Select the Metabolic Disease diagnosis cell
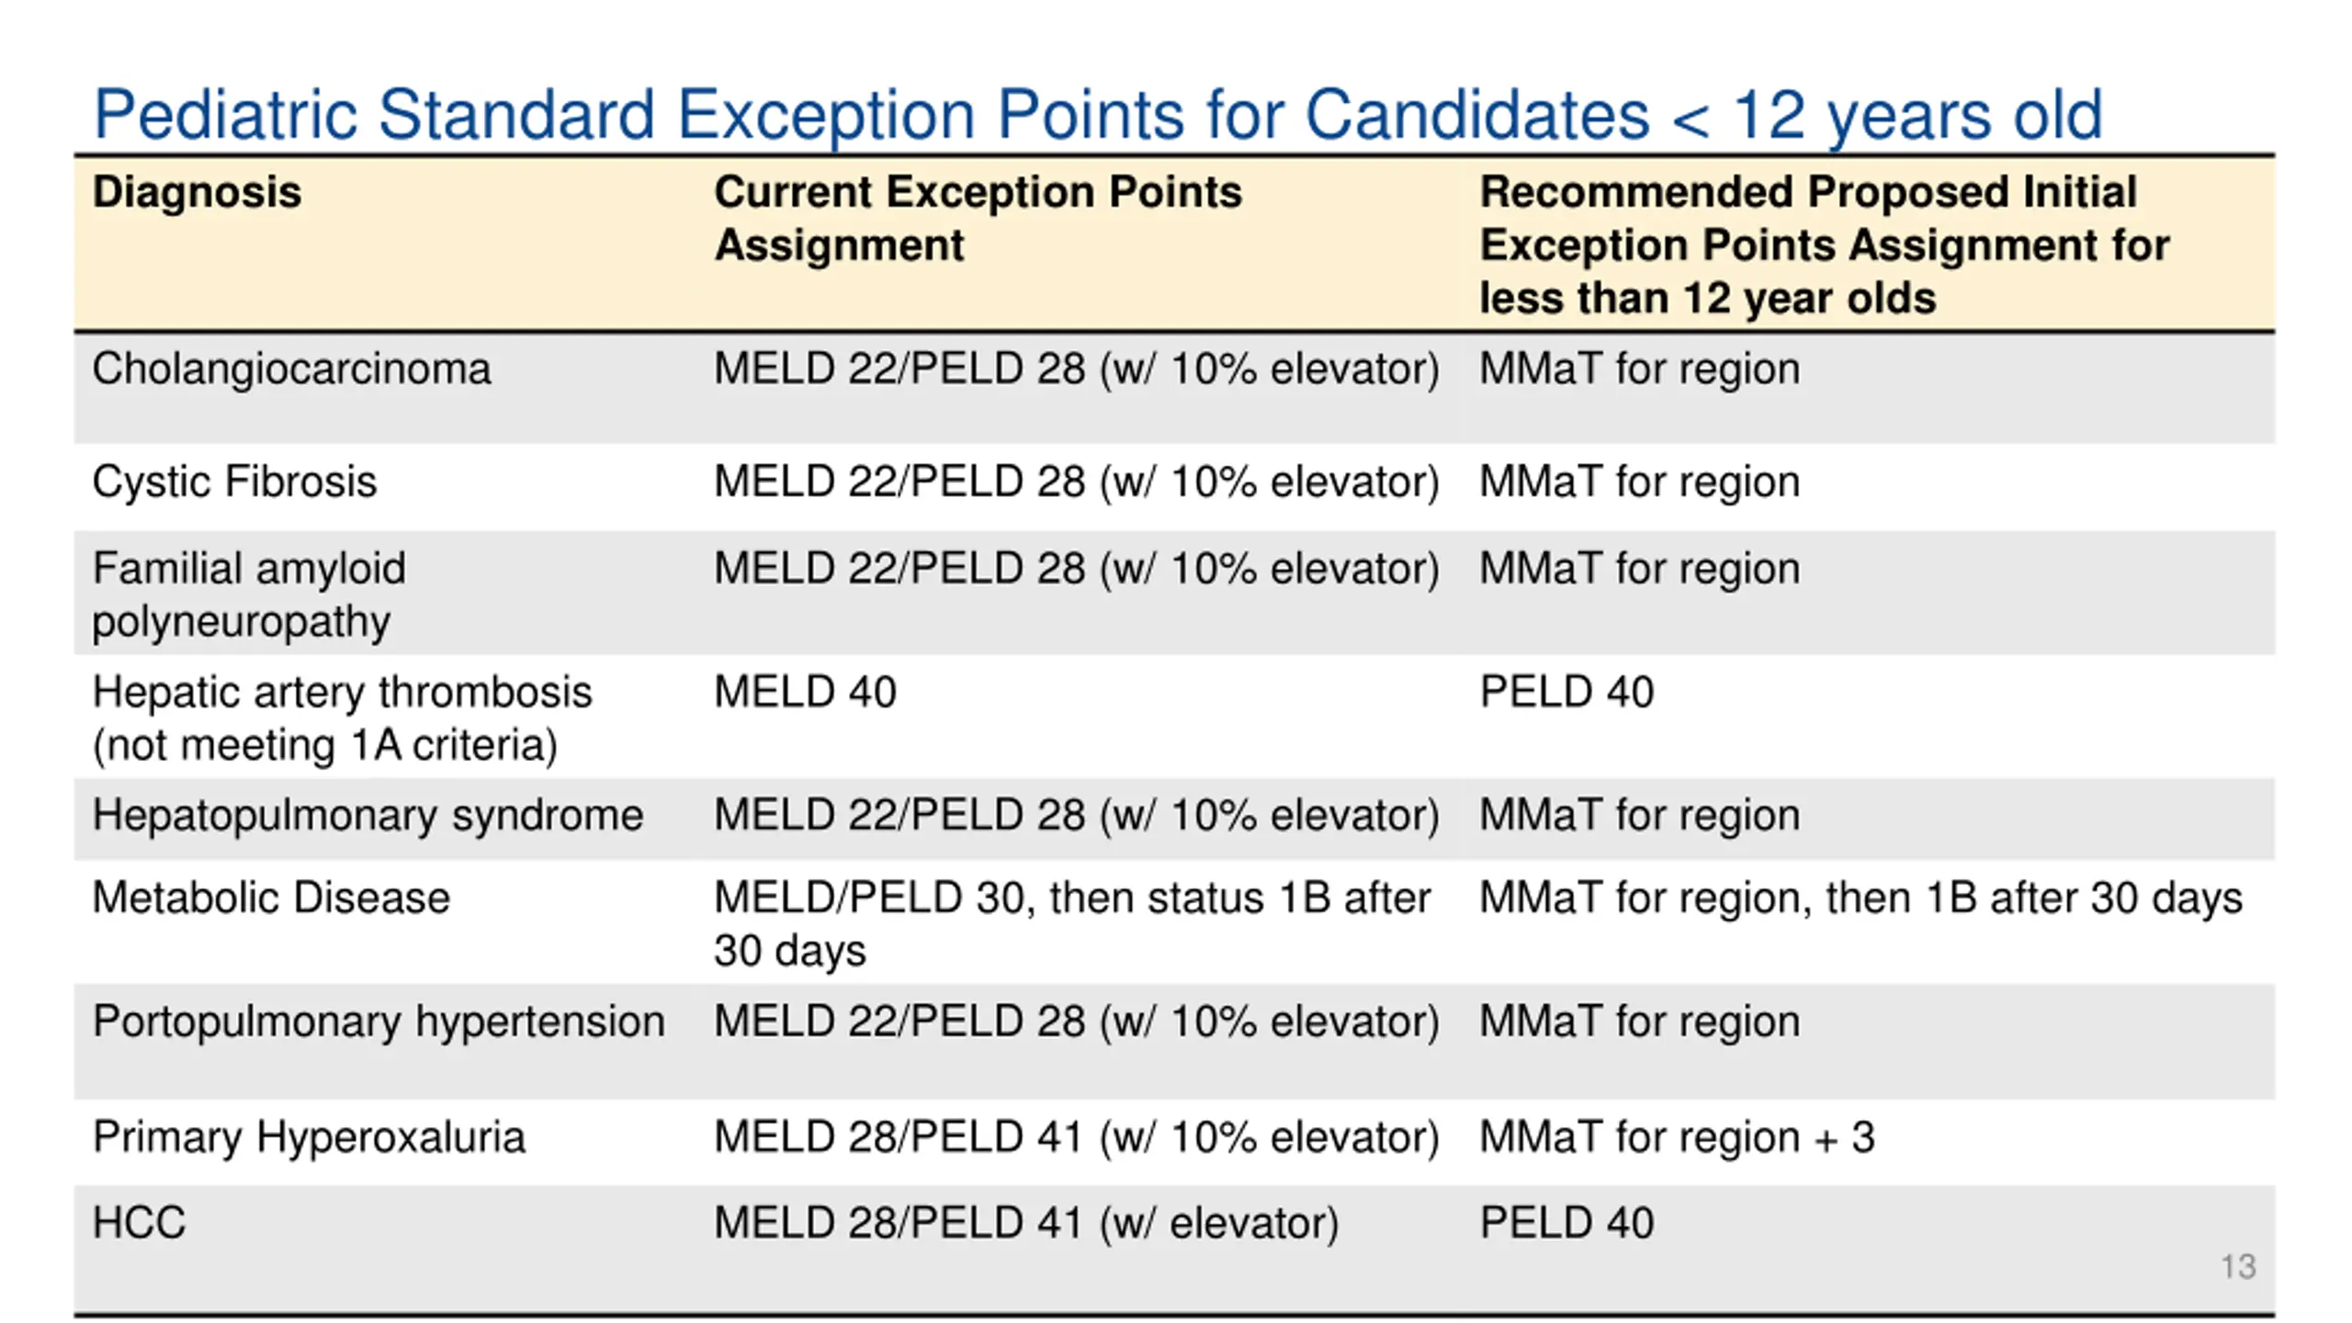 pyautogui.click(x=271, y=898)
